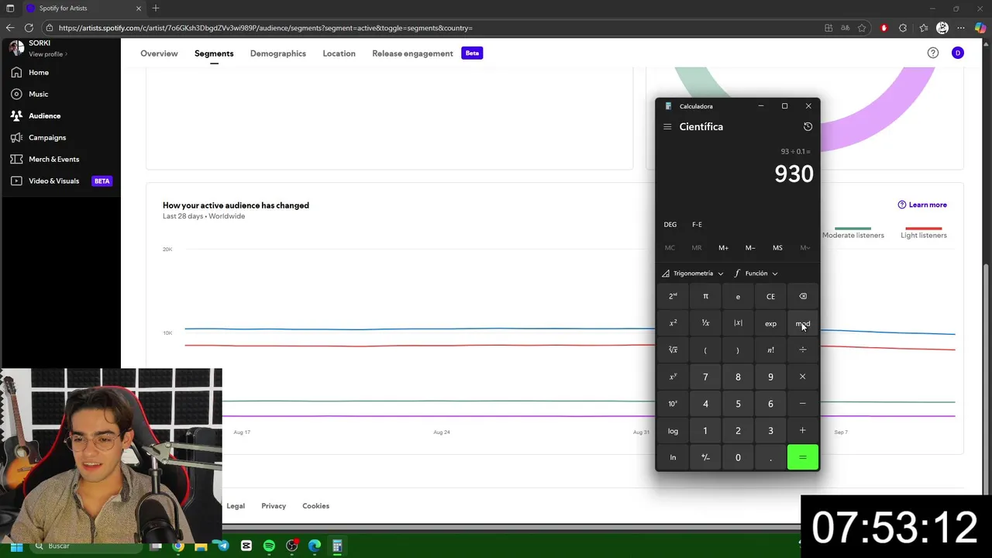Viewport: 992px width, 558px height.
Task: Open browser settings three-dots menu
Action: (961, 28)
